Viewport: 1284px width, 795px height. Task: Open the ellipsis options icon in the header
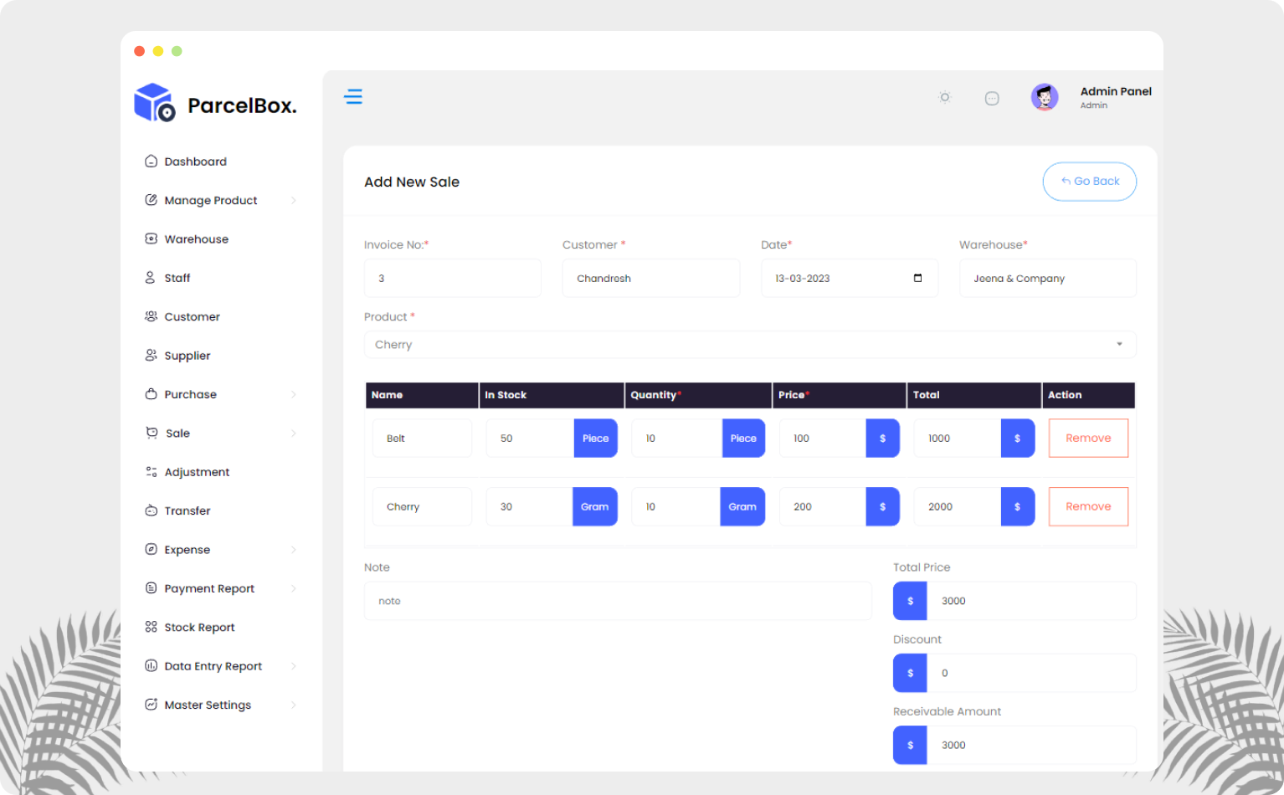coord(992,97)
